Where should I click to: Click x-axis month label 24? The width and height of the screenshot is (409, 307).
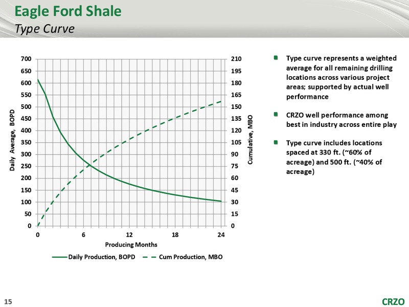tap(221, 235)
